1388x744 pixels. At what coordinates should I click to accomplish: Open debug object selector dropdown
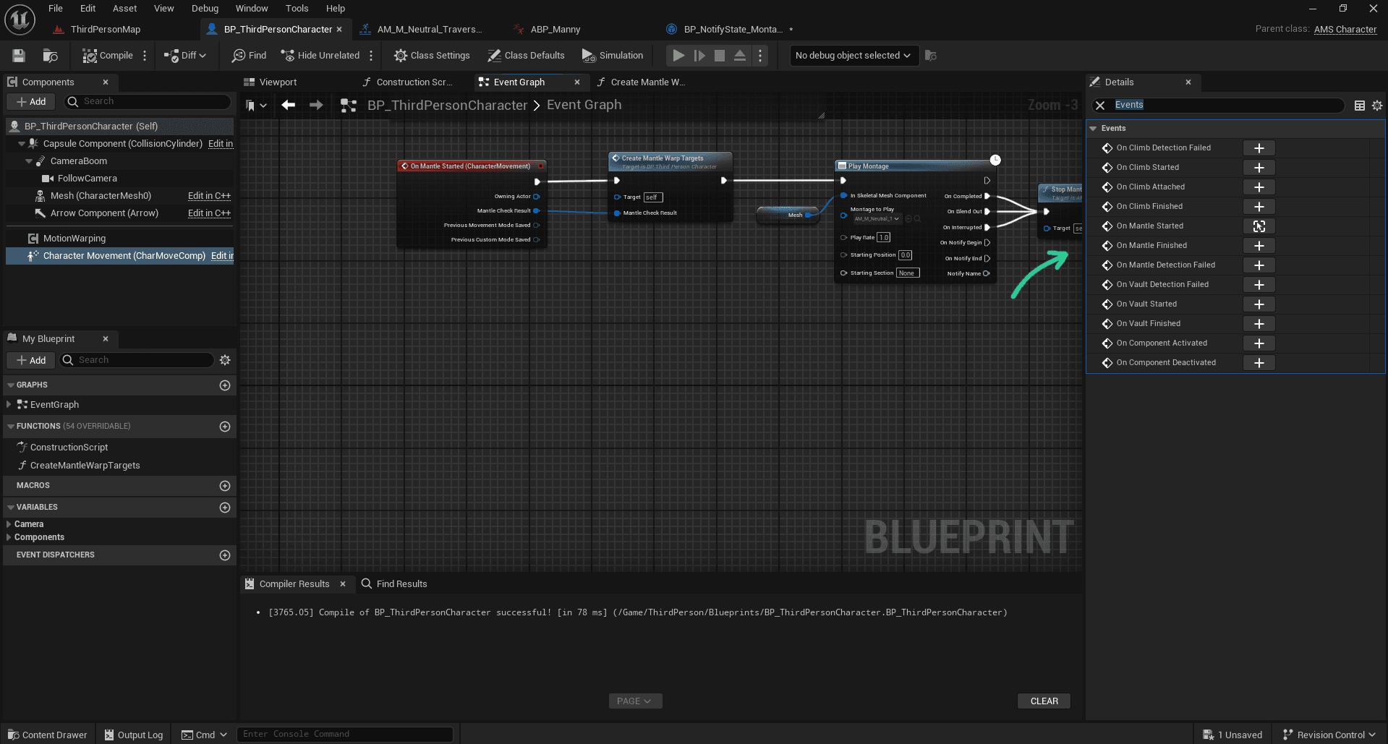(853, 56)
